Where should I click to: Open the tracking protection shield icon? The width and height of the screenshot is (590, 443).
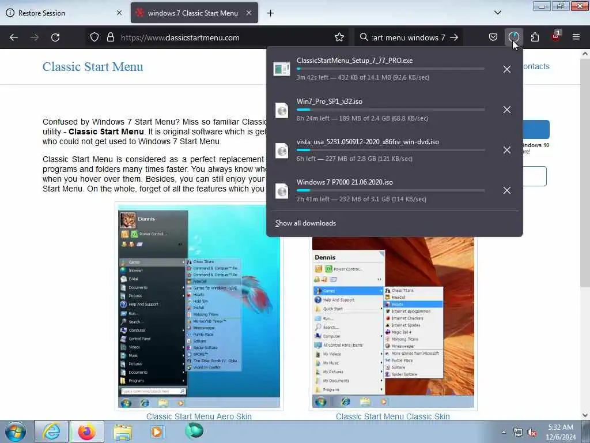(x=94, y=37)
